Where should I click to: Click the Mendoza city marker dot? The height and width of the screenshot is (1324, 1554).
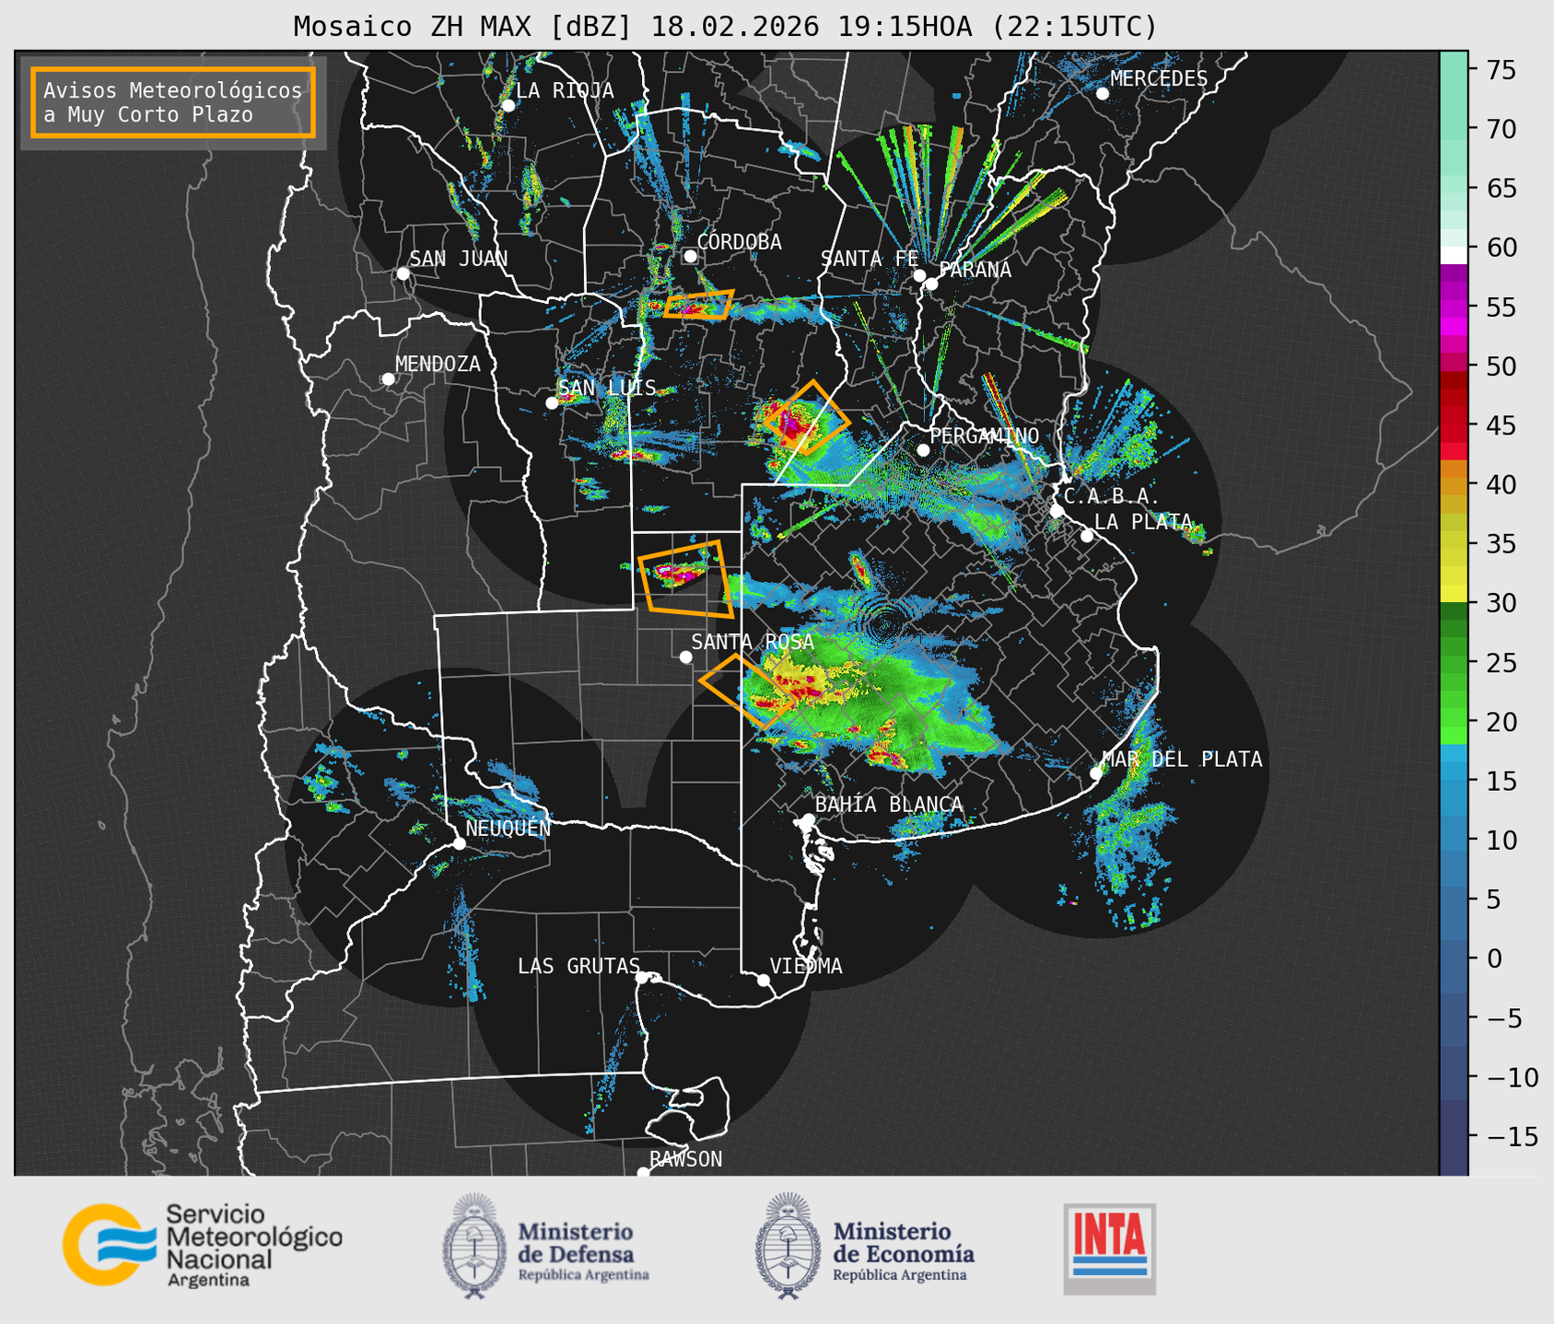(x=388, y=379)
